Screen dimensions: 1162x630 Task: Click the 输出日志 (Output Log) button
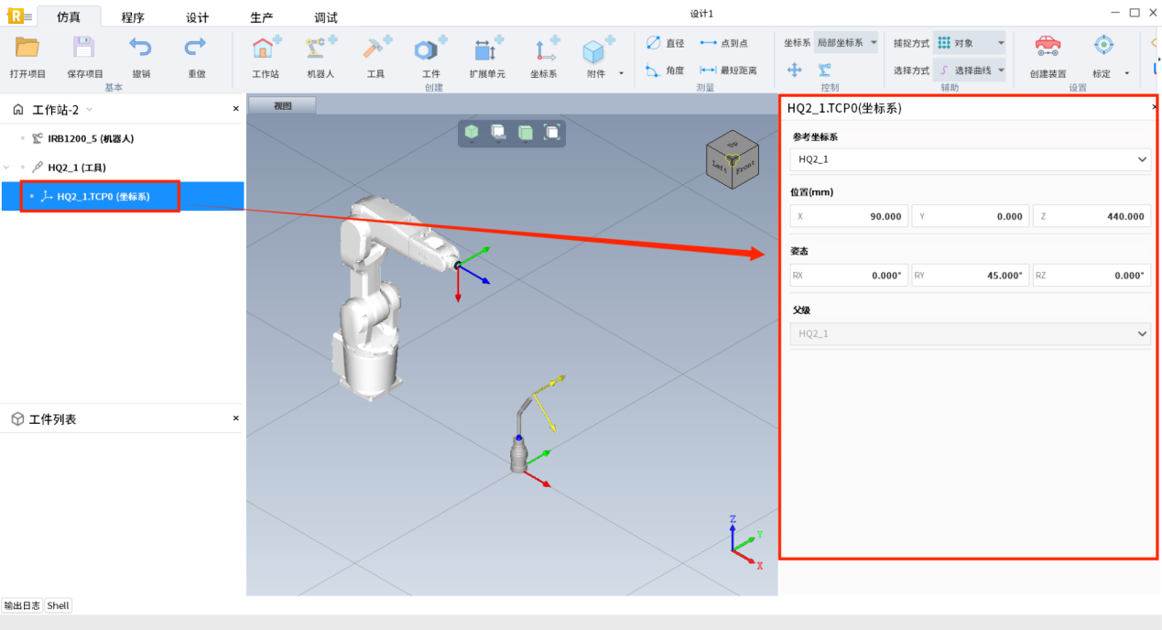tap(22, 605)
